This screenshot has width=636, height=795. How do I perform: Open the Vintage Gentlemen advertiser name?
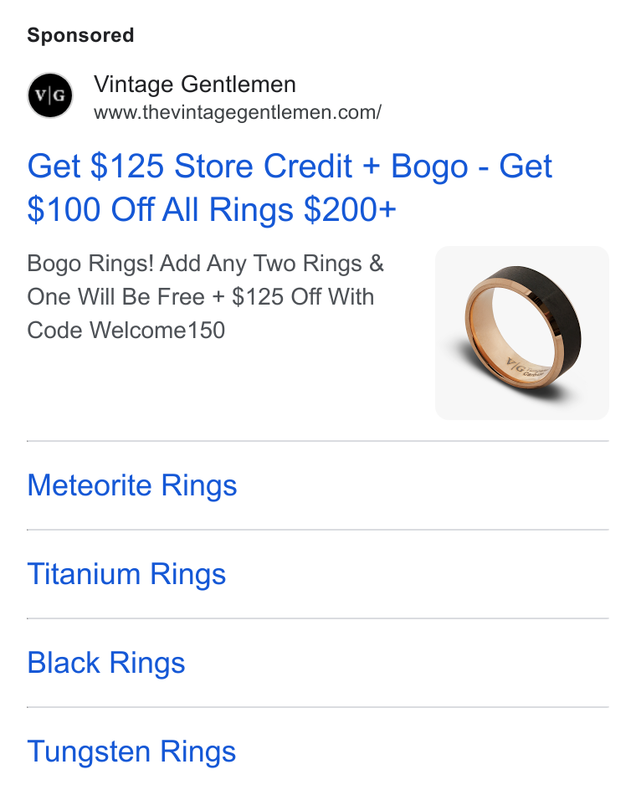pos(195,85)
